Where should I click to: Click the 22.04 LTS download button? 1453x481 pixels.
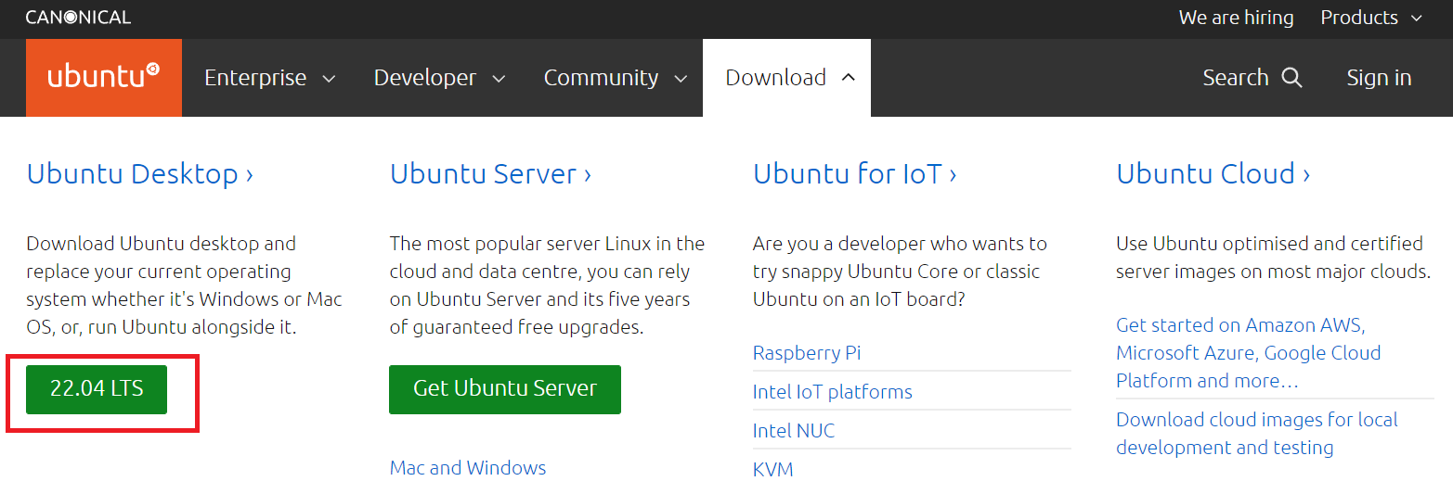97,389
